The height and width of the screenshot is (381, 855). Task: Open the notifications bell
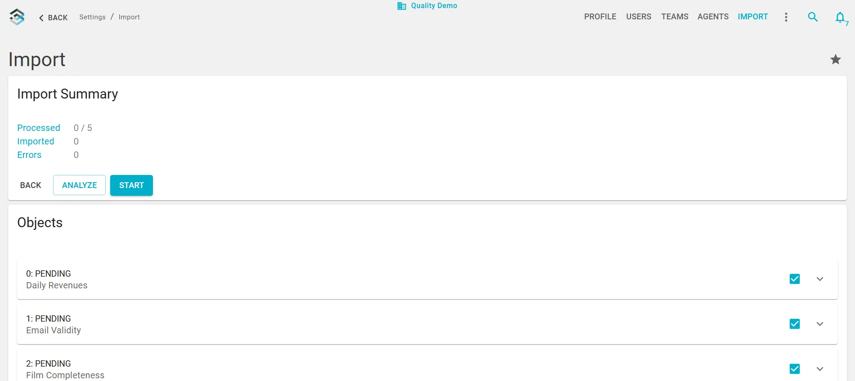point(840,18)
